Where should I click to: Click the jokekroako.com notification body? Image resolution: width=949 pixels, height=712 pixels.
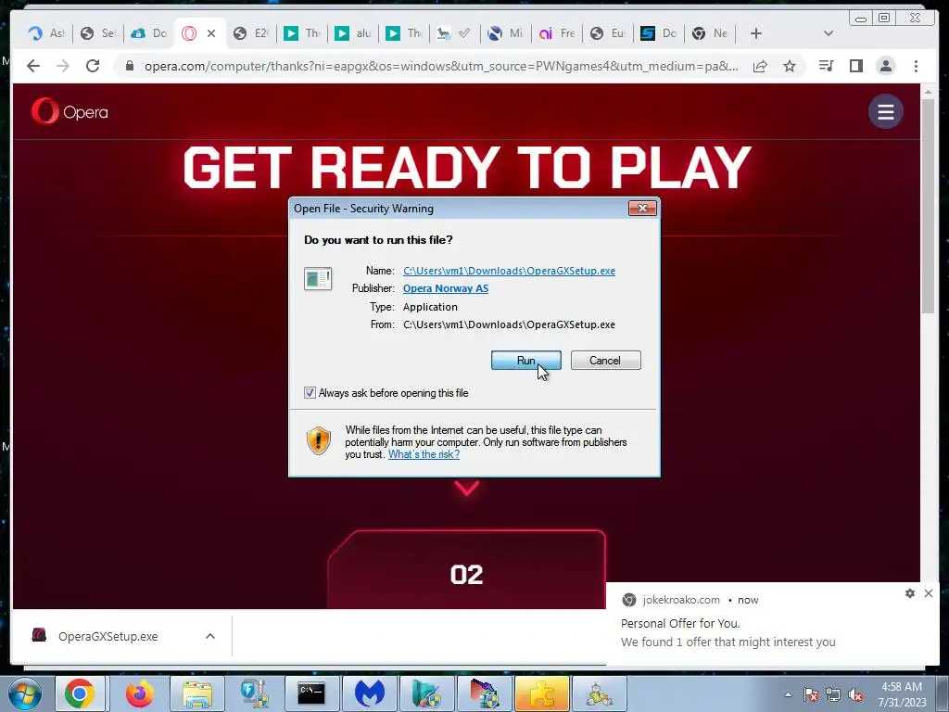coord(728,632)
